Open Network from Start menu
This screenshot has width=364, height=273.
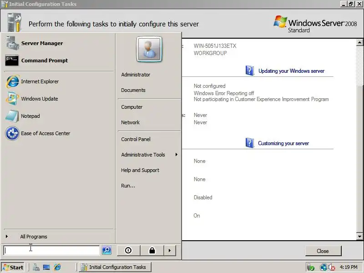tap(130, 122)
